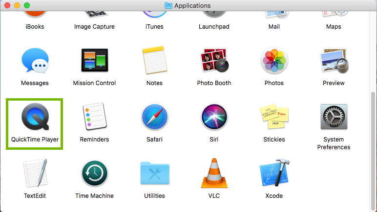Click the Applications folder icon in title bar
The height and width of the screenshot is (212, 377).
click(x=168, y=5)
